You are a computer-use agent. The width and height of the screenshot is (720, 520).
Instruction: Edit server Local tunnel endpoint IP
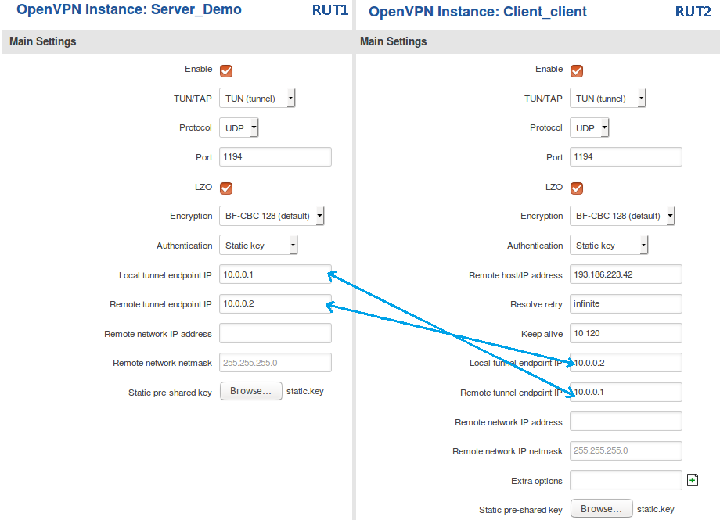click(x=275, y=274)
